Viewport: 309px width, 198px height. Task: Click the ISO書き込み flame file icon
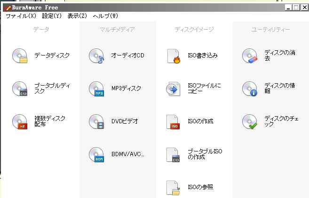click(174, 56)
